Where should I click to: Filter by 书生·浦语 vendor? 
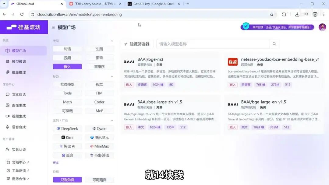point(99,155)
